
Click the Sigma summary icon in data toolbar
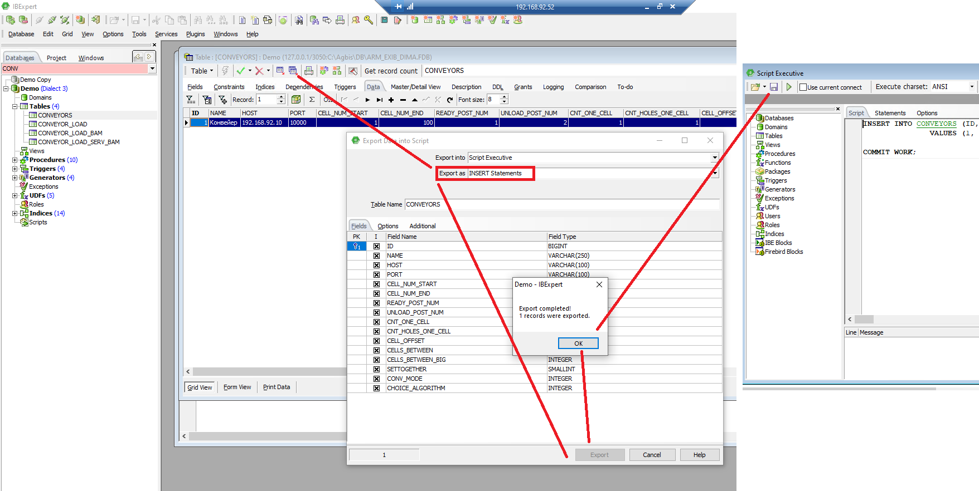(312, 100)
